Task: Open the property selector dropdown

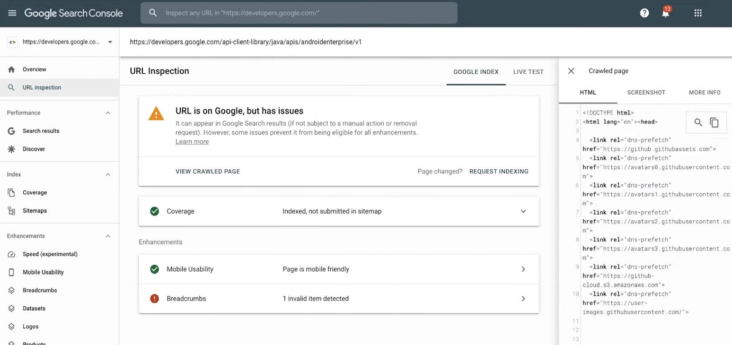Action: 110,42
